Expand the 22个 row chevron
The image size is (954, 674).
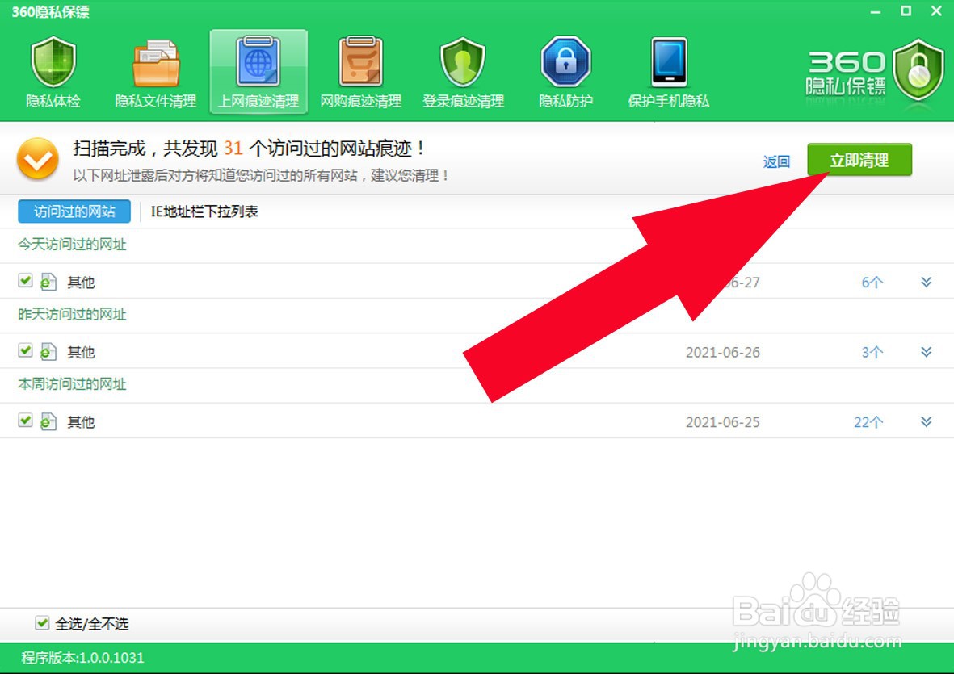pos(926,422)
